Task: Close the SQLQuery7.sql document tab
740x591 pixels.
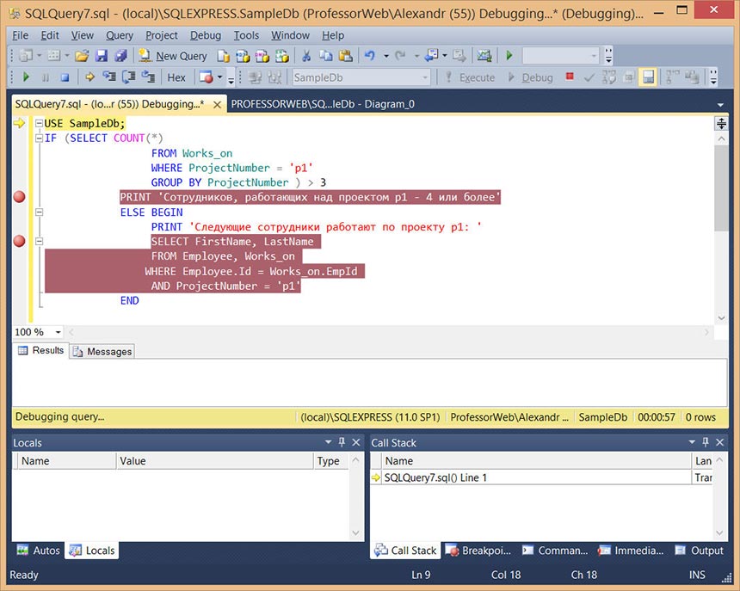Action: pyautogui.click(x=217, y=105)
